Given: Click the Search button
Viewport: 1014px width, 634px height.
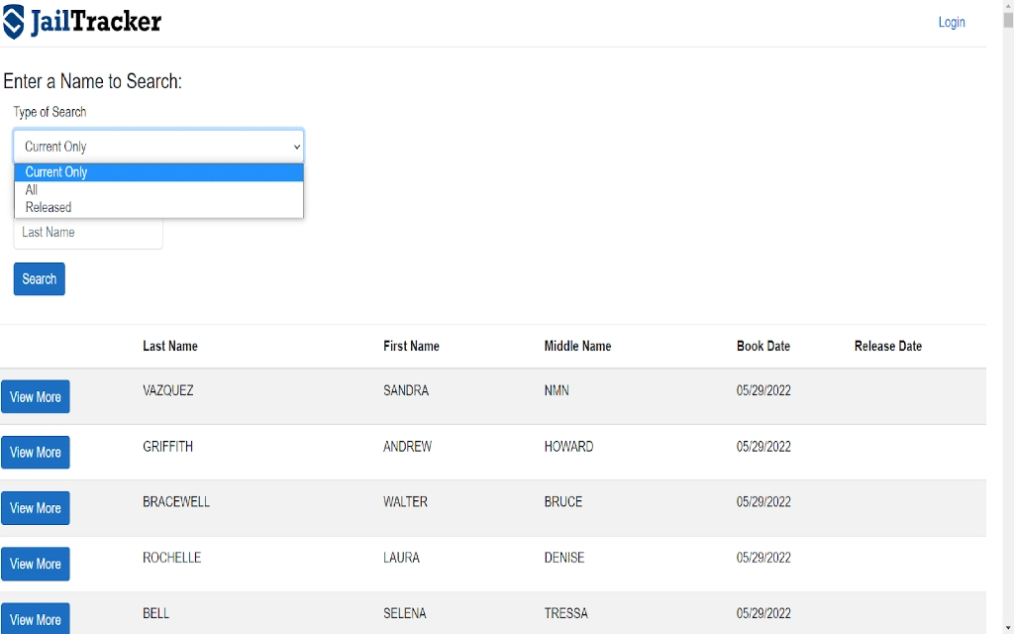Looking at the screenshot, I should point(40,278).
